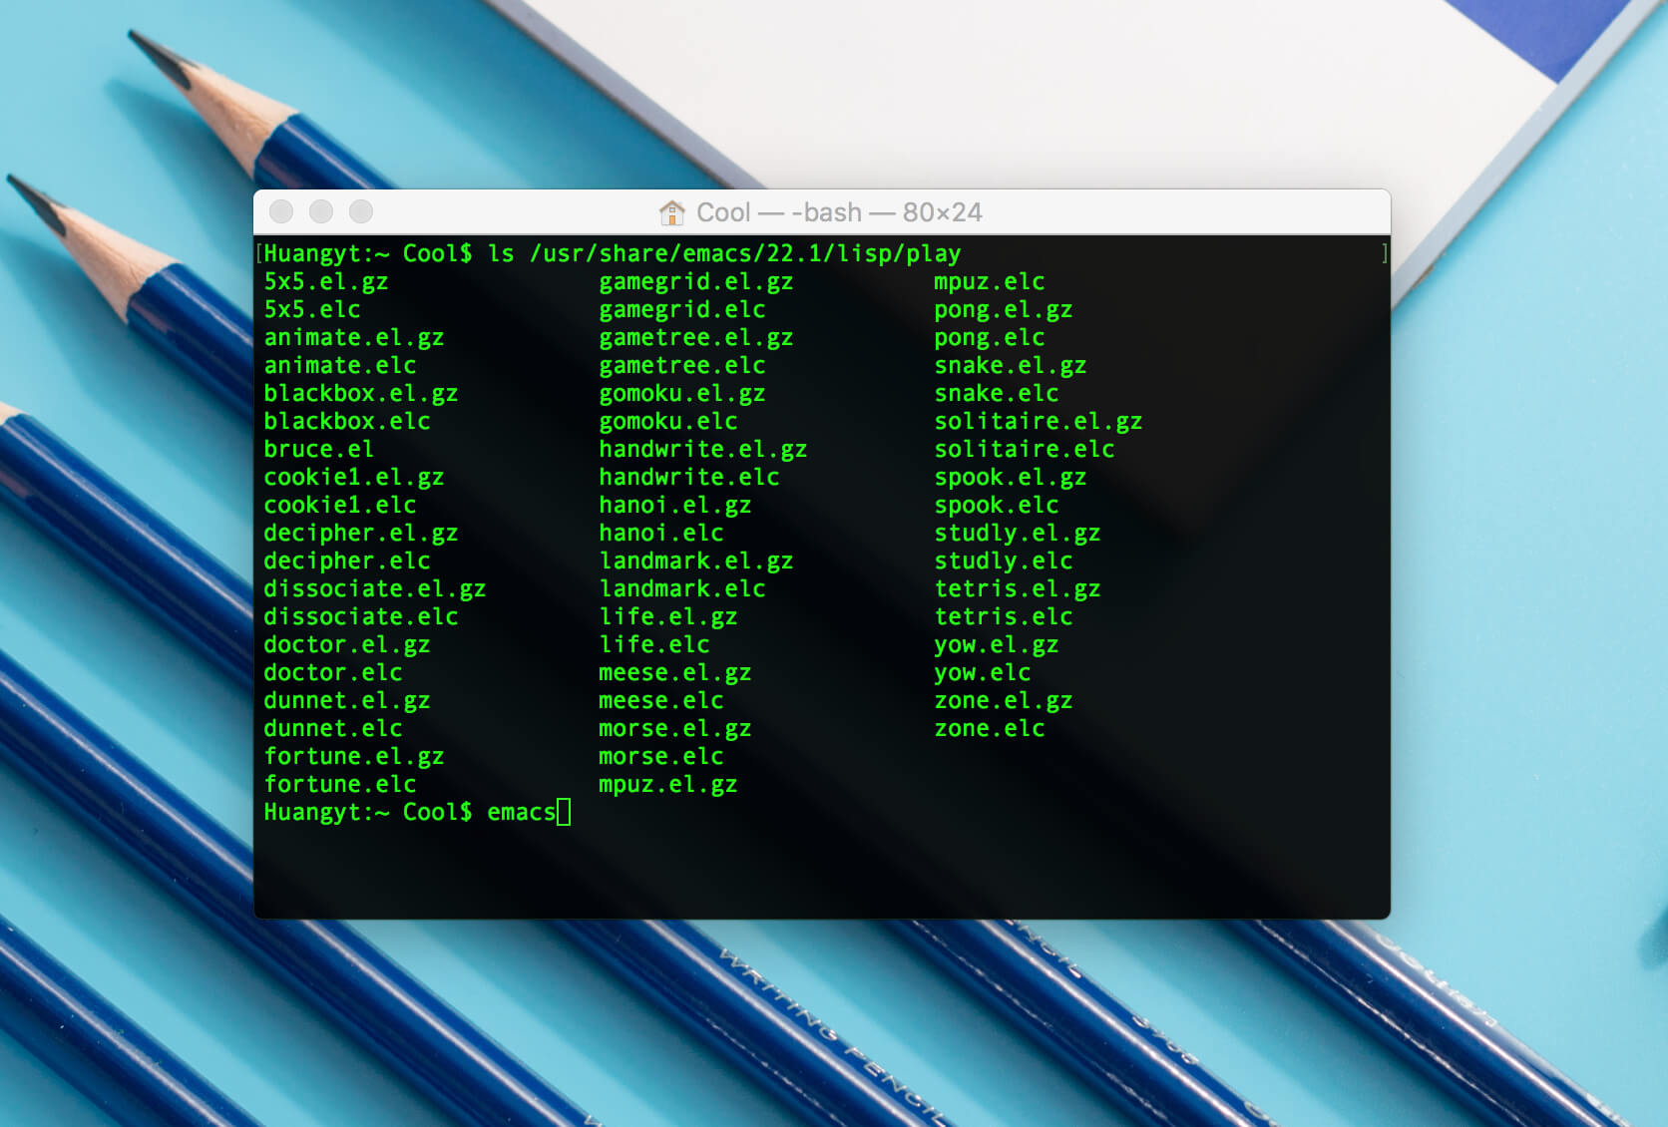1668x1127 pixels.
Task: Click the file name 'dissociate.elc'
Action: 361,616
